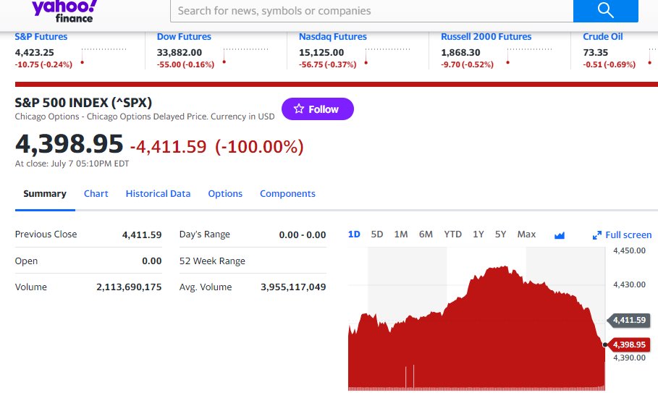Select the 1Y chart range
This screenshot has width=658, height=393.
[478, 234]
